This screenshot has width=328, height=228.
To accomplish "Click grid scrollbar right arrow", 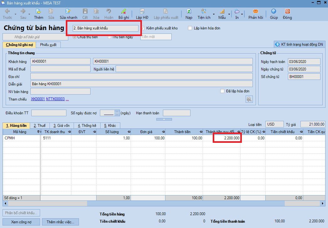I will (323, 203).
